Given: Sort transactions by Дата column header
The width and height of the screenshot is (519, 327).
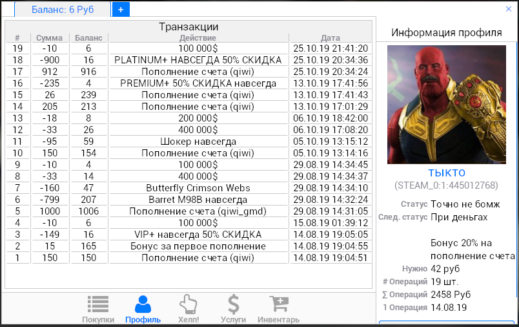Looking at the screenshot, I should (x=331, y=38).
